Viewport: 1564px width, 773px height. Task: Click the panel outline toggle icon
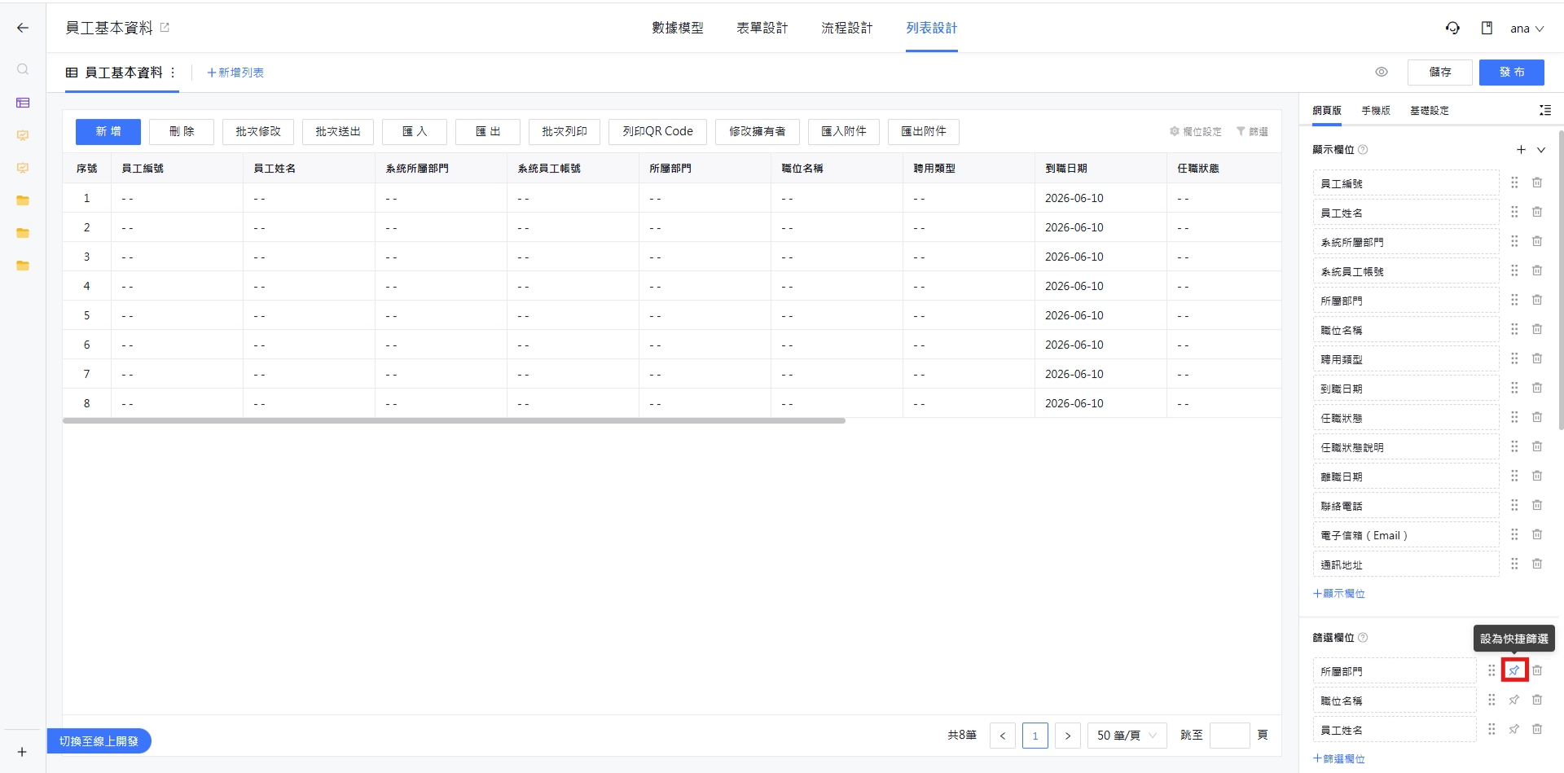1545,110
